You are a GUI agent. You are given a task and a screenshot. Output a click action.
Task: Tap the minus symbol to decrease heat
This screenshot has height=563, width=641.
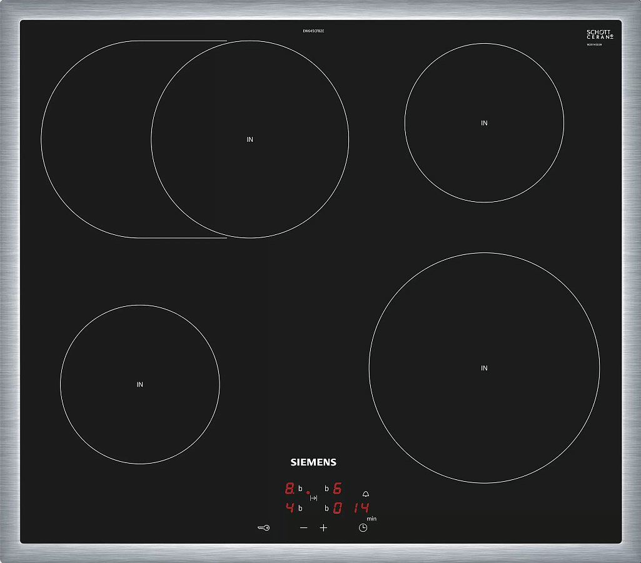coord(304,528)
